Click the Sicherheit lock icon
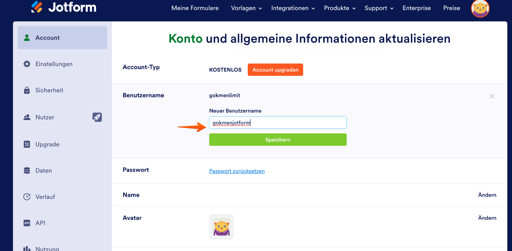Viewport: 512px width, 251px height. 27,90
